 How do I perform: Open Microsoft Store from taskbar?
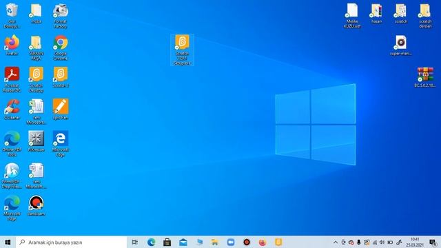167,242
